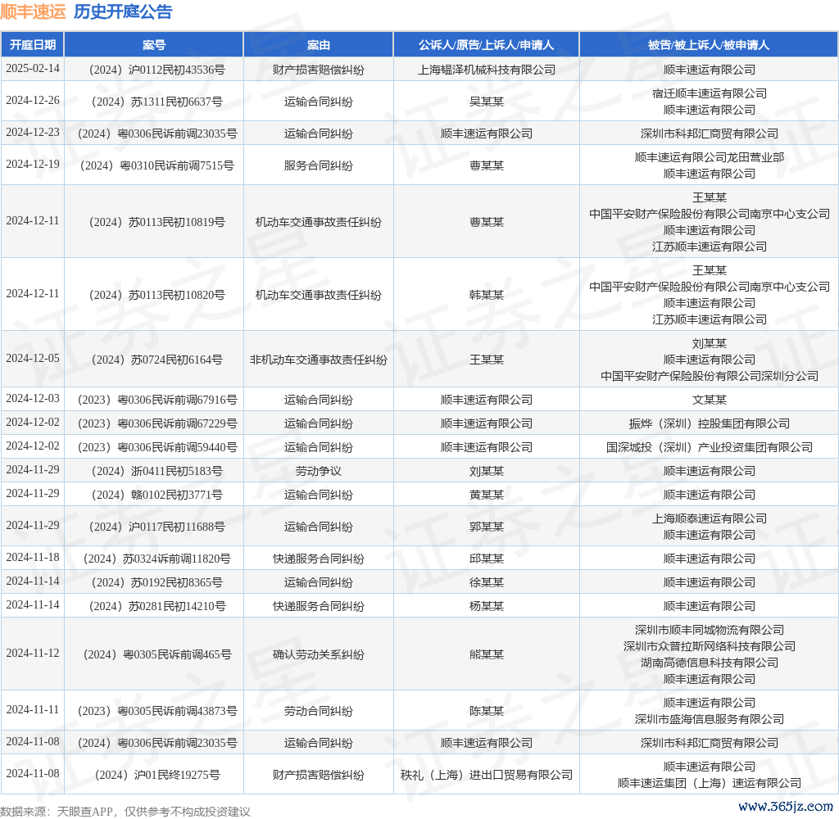The width and height of the screenshot is (839, 819).
Task: Select case number (2024)粤0310民诉前调7515号
Action: point(156,165)
